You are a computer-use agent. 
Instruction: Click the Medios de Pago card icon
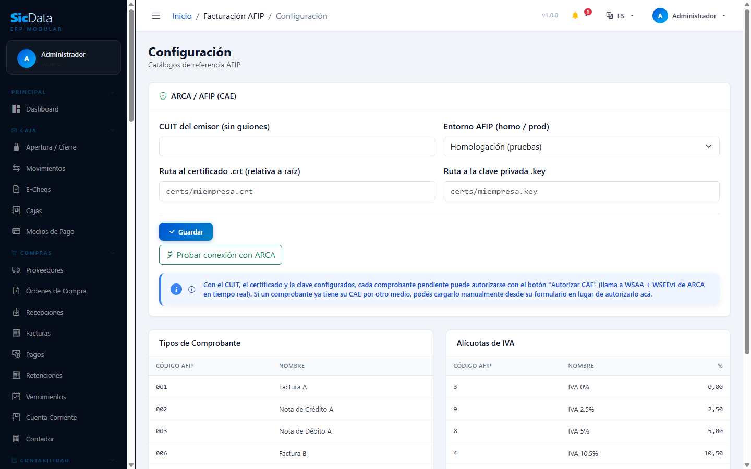pyautogui.click(x=16, y=231)
